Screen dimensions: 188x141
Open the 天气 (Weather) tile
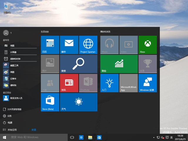(78, 102)
